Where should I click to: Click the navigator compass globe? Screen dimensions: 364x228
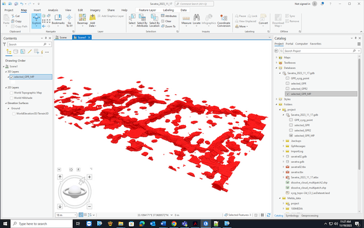[75, 192]
